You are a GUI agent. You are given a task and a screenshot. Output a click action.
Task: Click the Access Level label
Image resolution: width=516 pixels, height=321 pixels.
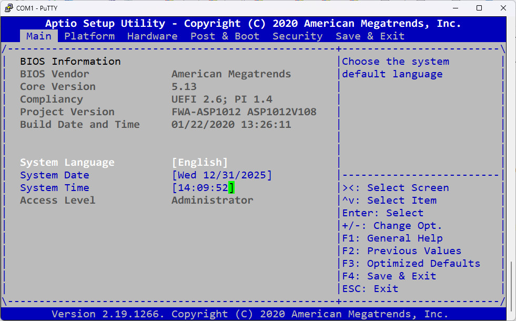(x=57, y=200)
